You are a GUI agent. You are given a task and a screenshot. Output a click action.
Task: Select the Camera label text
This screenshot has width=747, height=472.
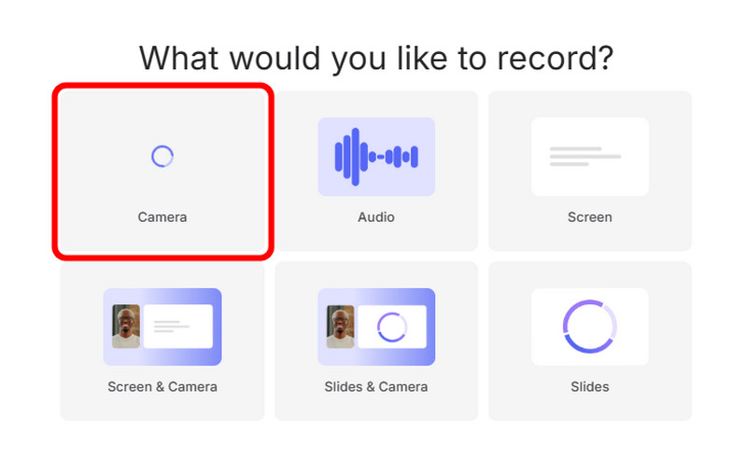point(162,217)
